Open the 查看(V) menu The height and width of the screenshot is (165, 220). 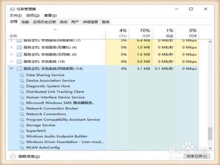[x=50, y=15]
